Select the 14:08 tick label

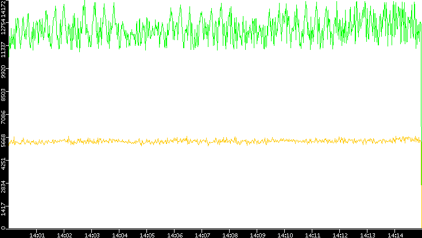tap(230, 236)
